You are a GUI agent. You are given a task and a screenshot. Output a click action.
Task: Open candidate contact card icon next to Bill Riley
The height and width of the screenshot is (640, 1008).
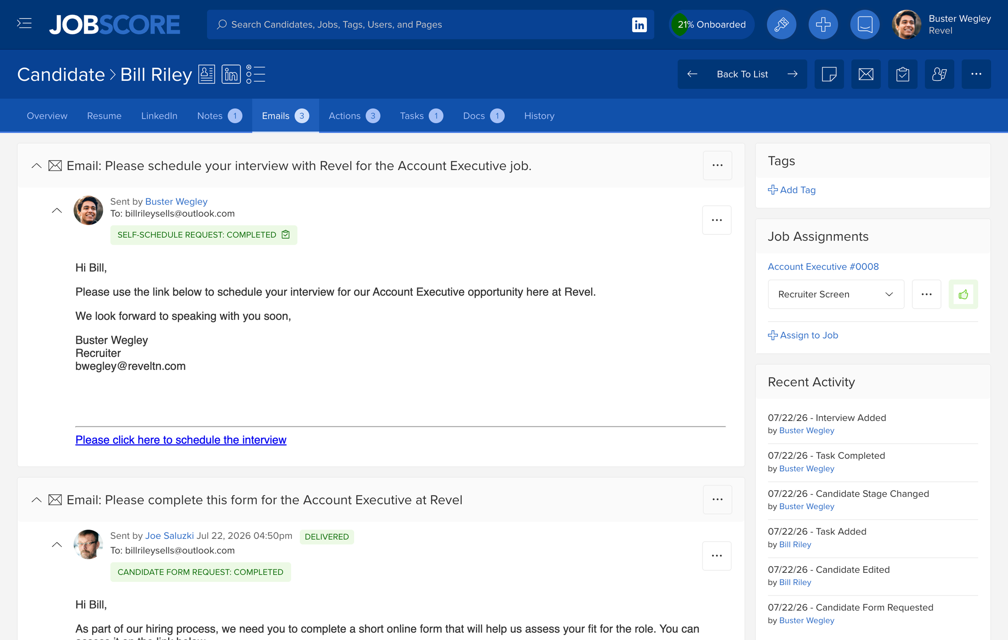point(207,74)
